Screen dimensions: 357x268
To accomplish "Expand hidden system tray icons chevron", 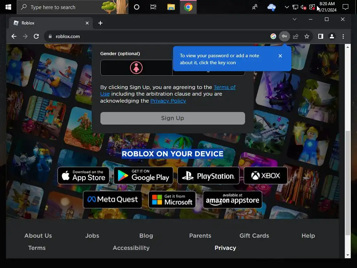I will [x=287, y=7].
